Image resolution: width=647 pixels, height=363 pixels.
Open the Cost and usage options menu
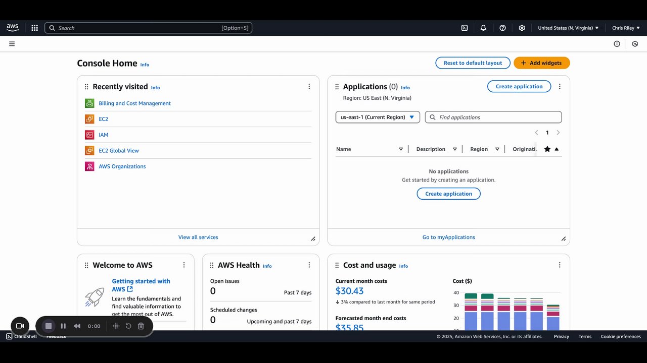click(560, 265)
